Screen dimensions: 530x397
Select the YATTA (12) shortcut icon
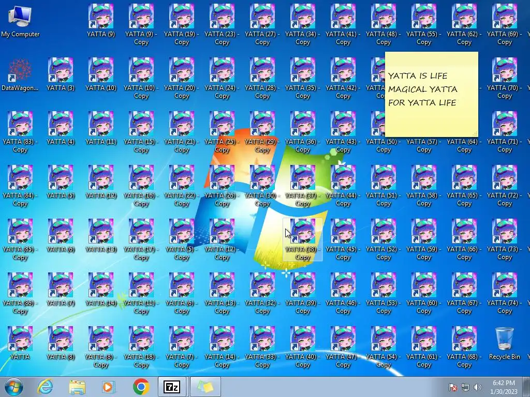pyautogui.click(x=101, y=182)
